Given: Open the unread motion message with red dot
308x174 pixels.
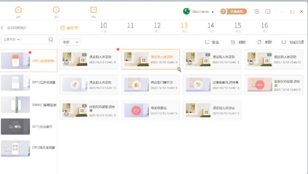Looking at the screenshot, I should coord(89,59).
